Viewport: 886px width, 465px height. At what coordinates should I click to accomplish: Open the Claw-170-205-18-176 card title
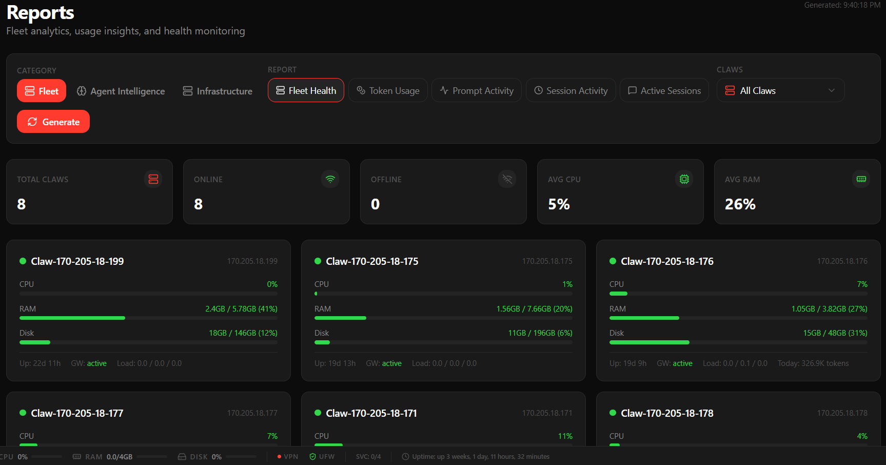click(667, 261)
